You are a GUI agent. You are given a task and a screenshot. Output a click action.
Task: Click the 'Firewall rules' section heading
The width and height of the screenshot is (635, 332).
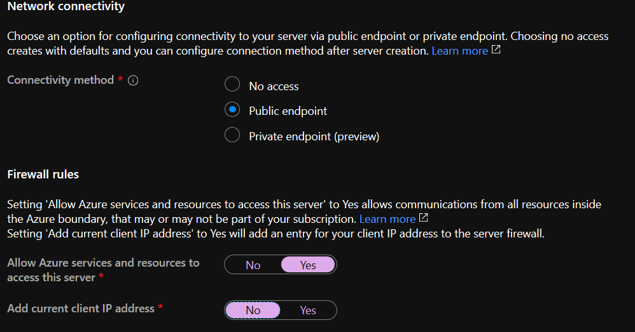point(43,175)
